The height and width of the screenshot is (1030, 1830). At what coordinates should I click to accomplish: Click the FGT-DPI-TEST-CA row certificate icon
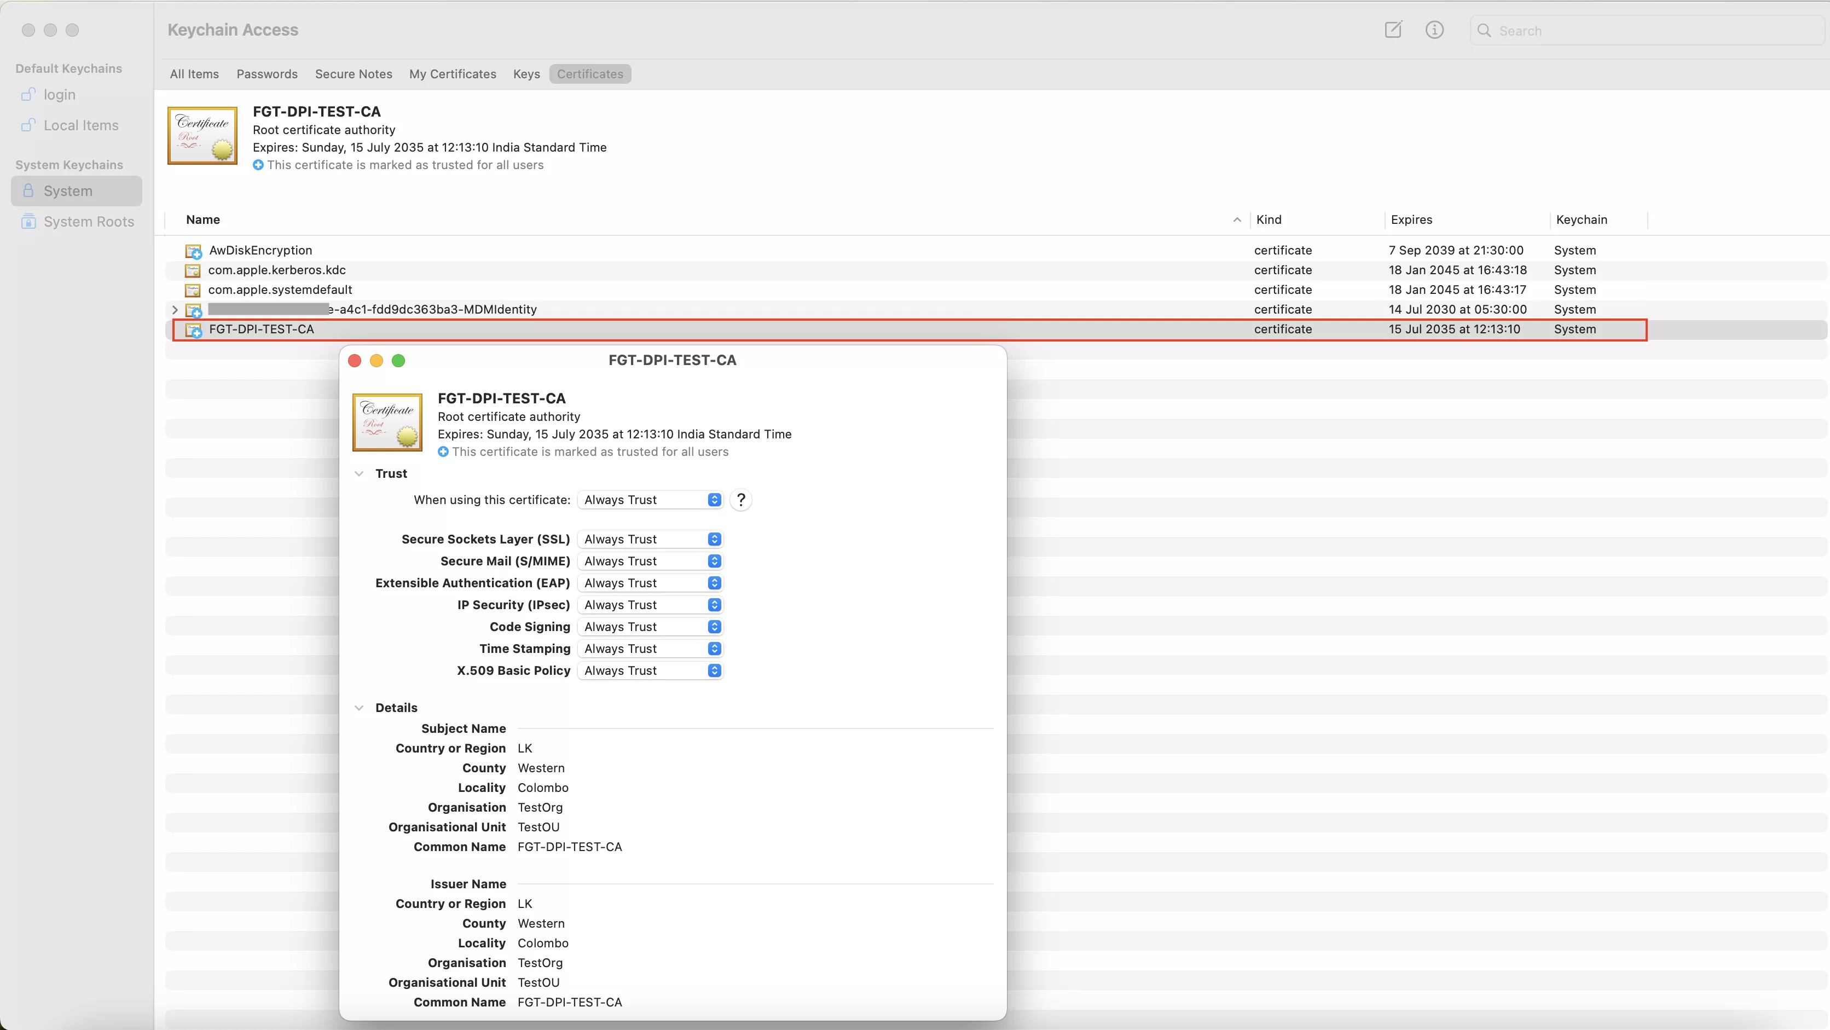193,329
